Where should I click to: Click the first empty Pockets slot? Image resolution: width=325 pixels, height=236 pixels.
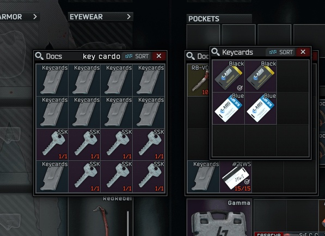click(203, 37)
